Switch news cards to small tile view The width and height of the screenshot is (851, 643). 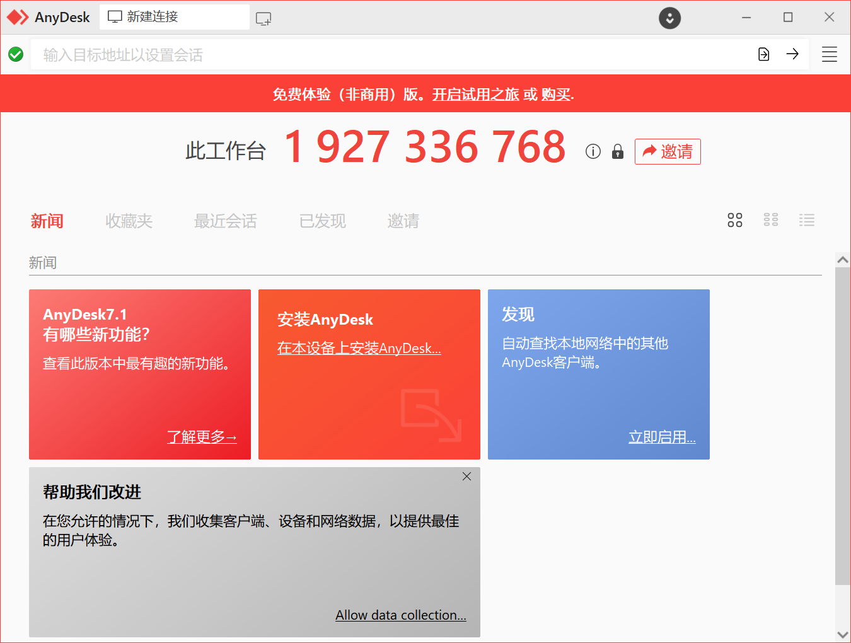(770, 220)
